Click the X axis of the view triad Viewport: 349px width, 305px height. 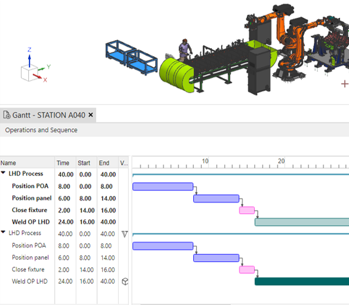[x=40, y=77]
